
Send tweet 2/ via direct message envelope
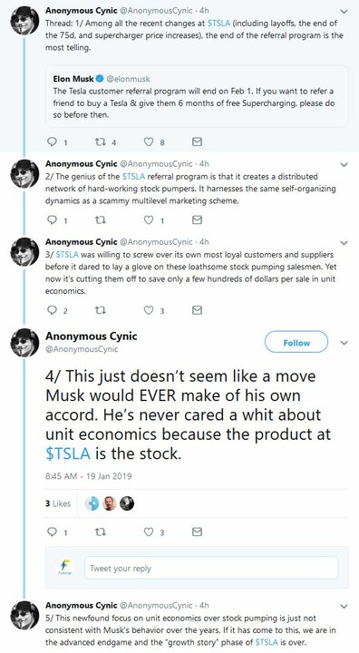(197, 219)
